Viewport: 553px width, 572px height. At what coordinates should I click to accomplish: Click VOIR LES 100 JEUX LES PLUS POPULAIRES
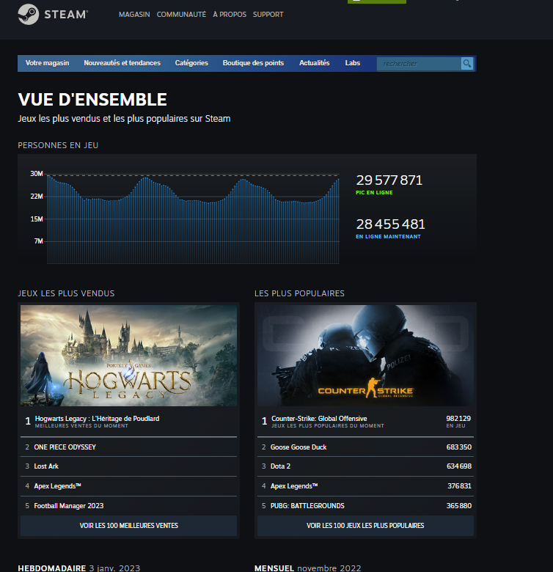pos(365,526)
